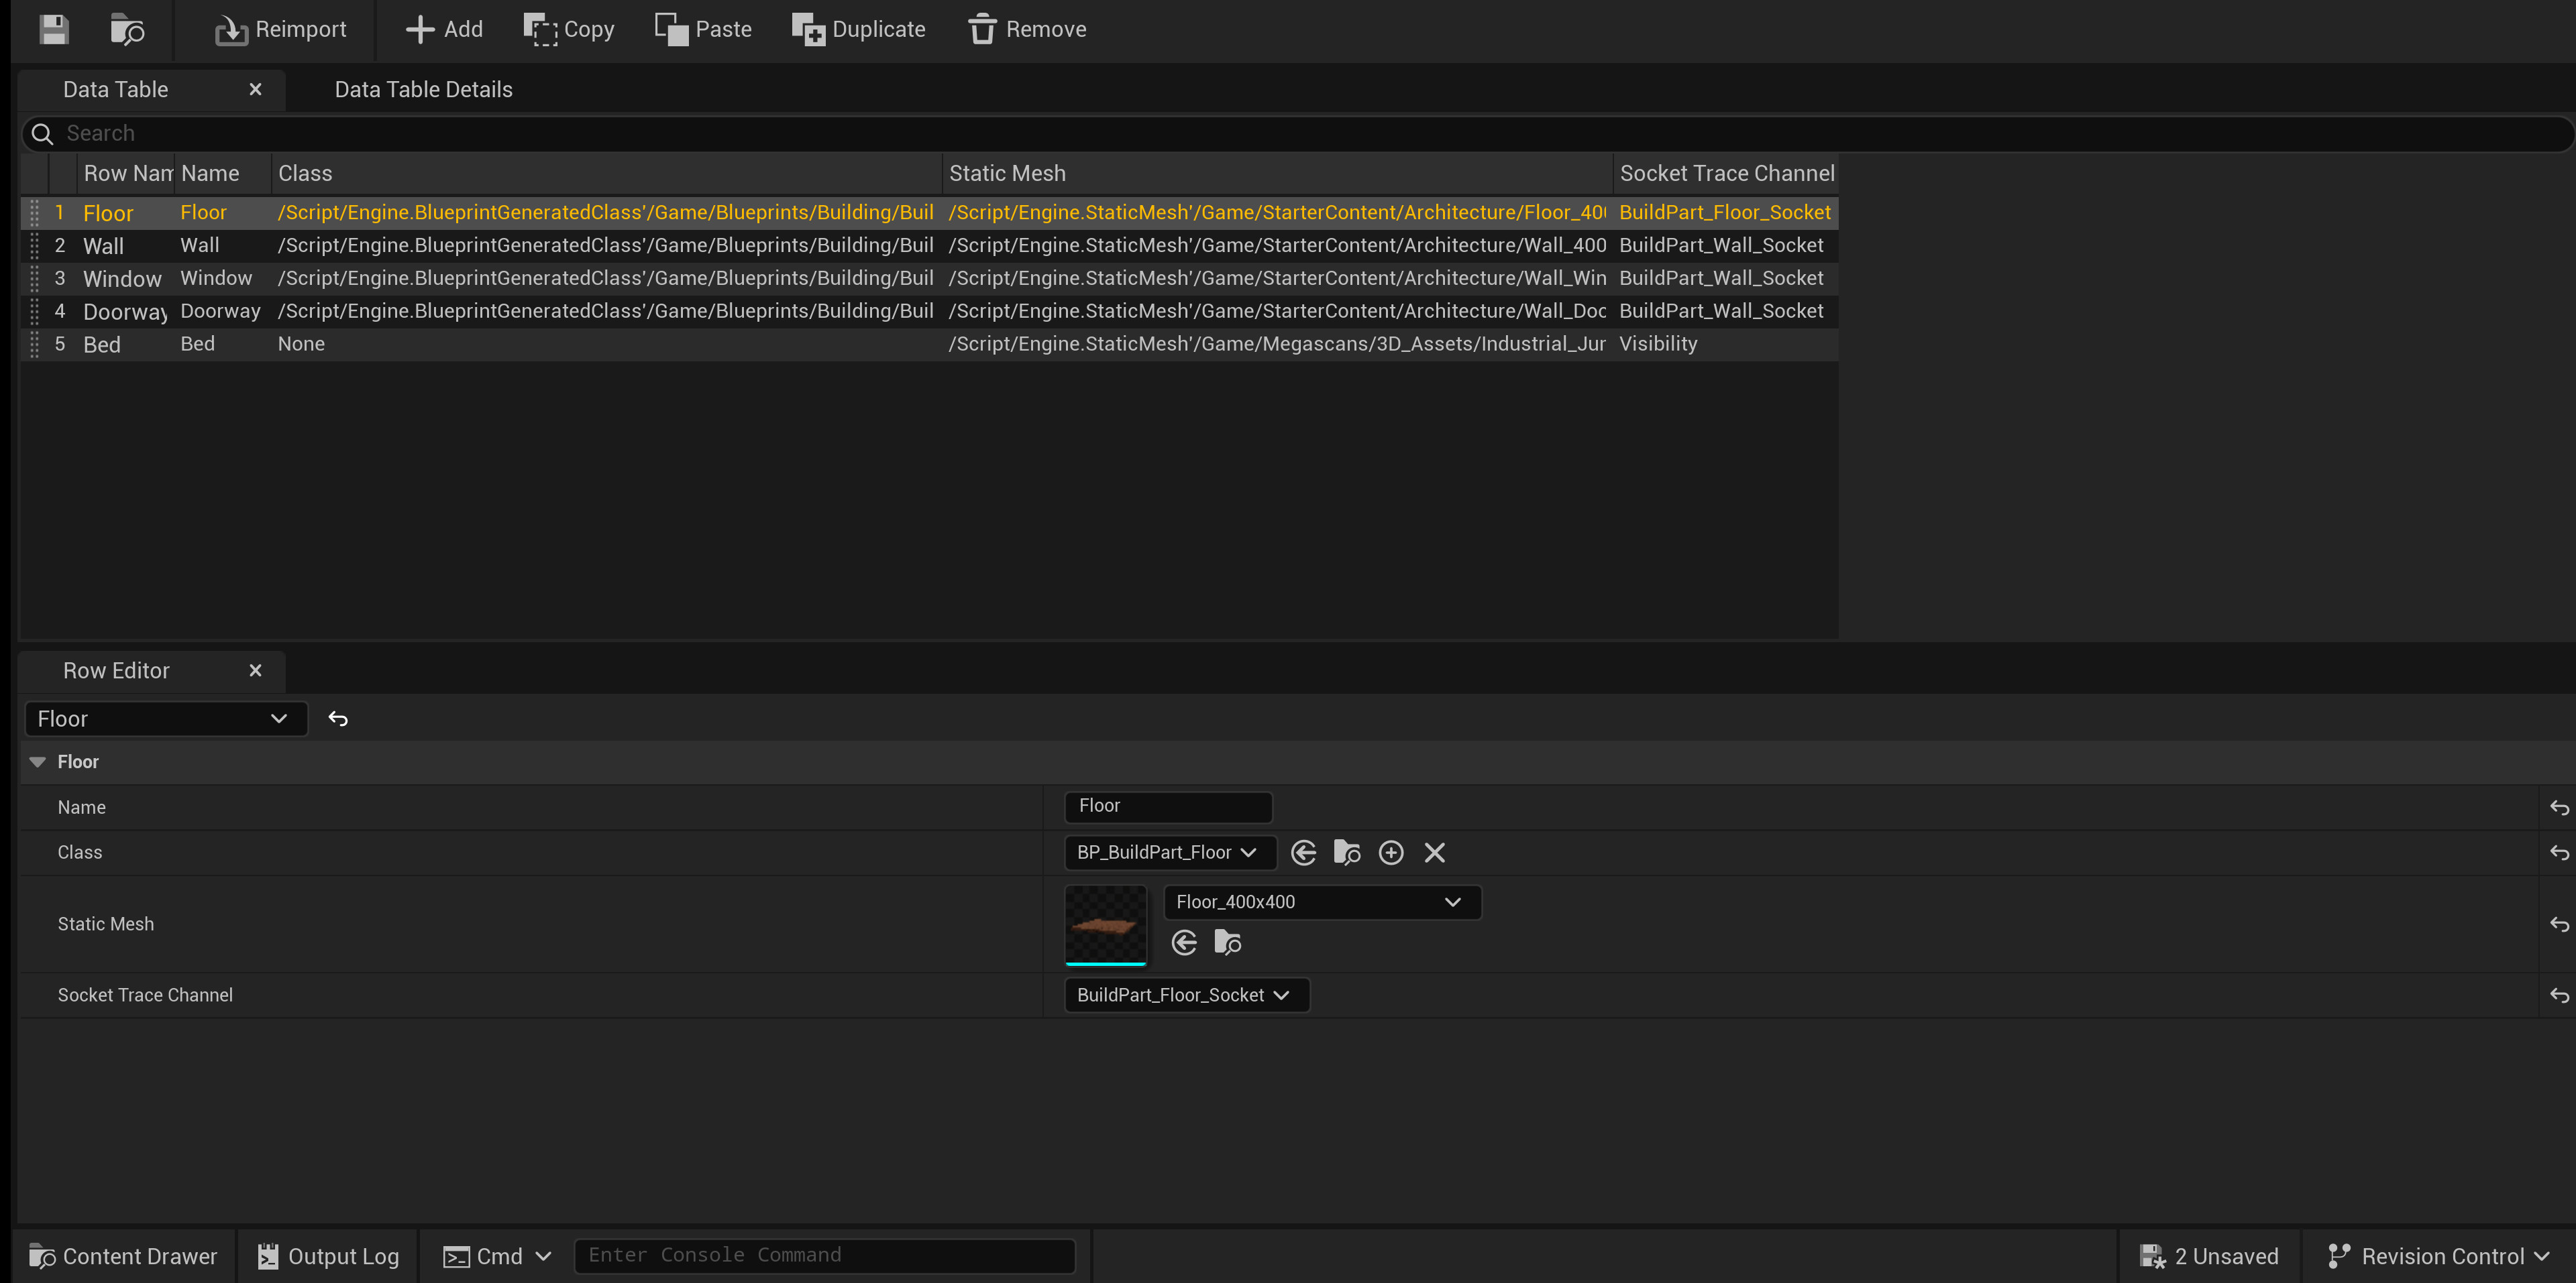Collapse the Floor section in Row Editor
Viewport: 2576px width, 1283px height.
(38, 761)
